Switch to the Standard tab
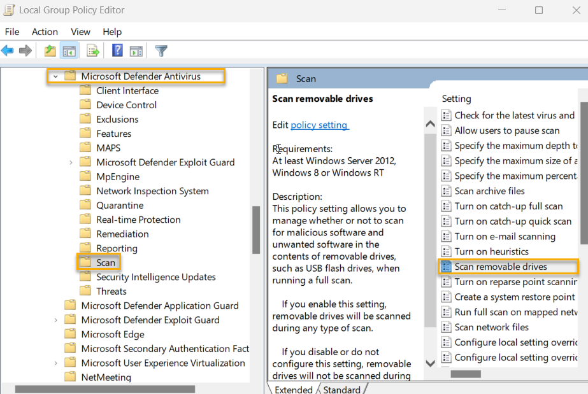Screen dimensions: 588x394 click(341, 389)
